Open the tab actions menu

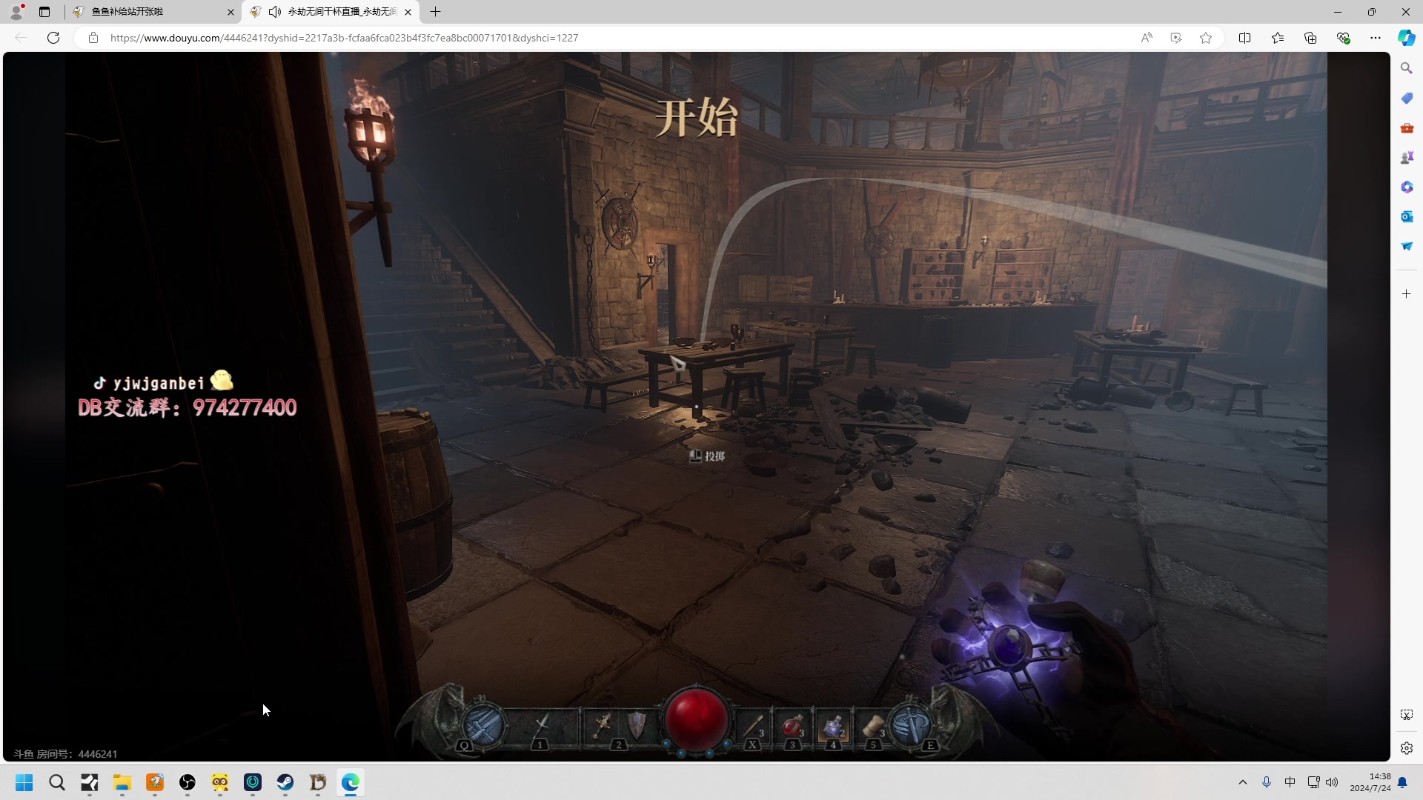point(44,12)
